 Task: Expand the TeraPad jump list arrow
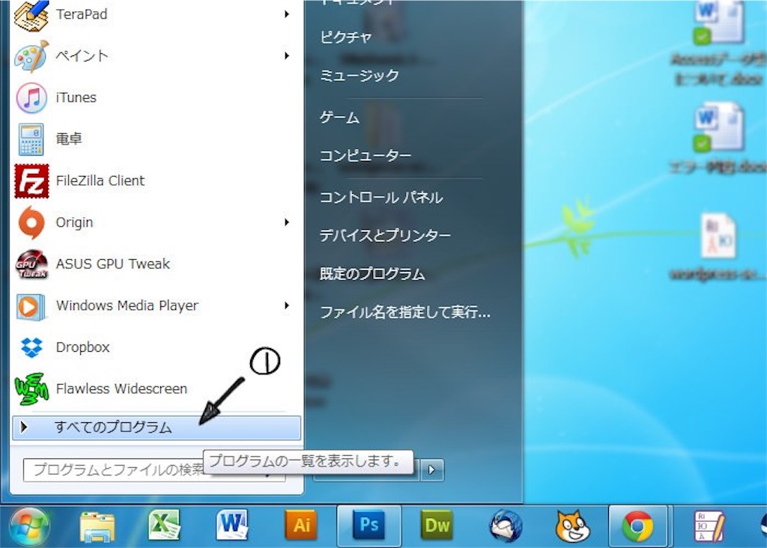(287, 15)
